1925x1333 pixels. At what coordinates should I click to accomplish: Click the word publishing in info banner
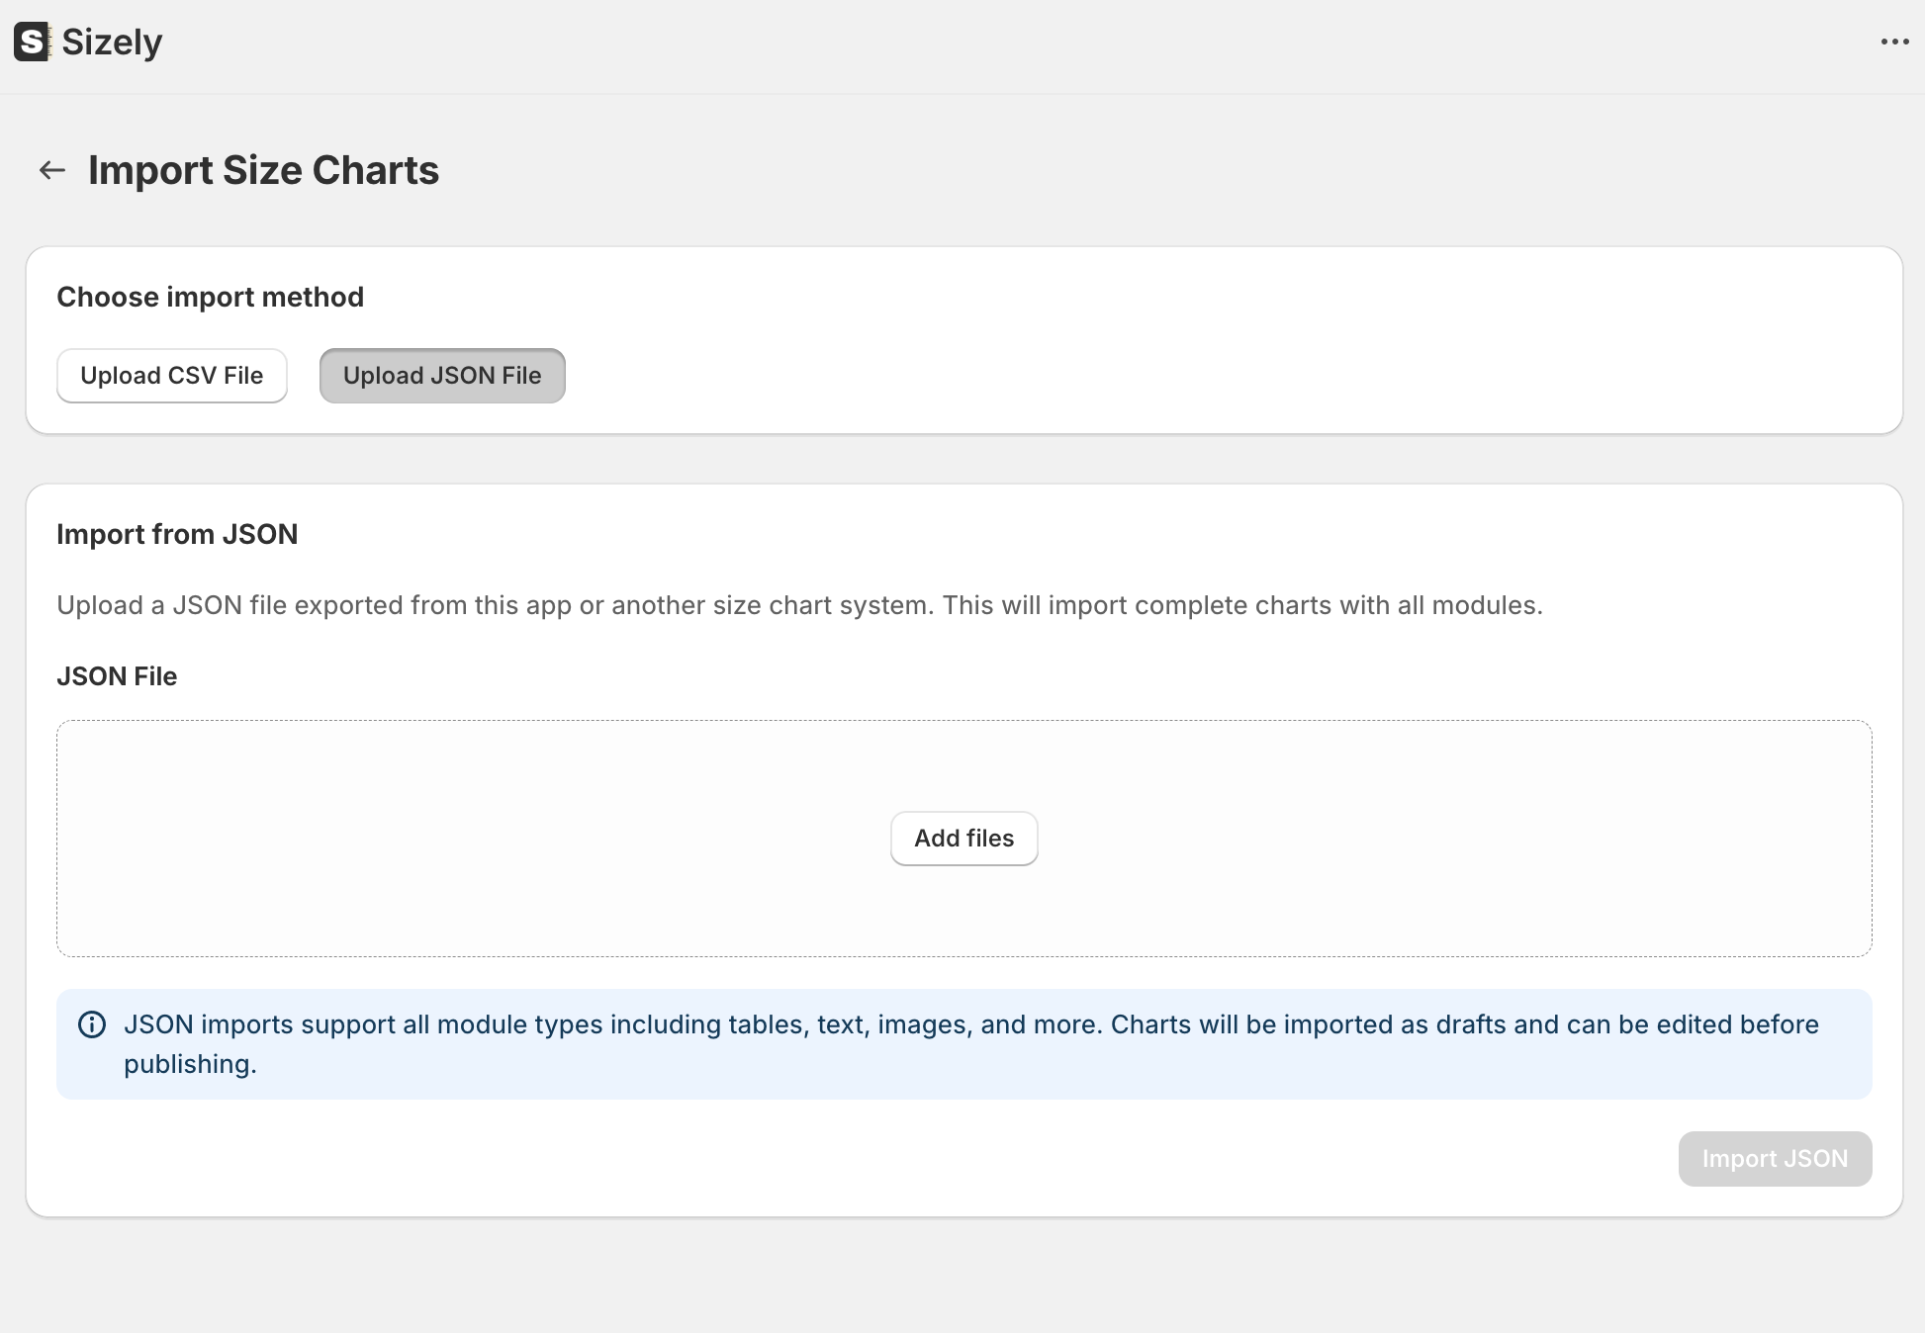[x=189, y=1064]
